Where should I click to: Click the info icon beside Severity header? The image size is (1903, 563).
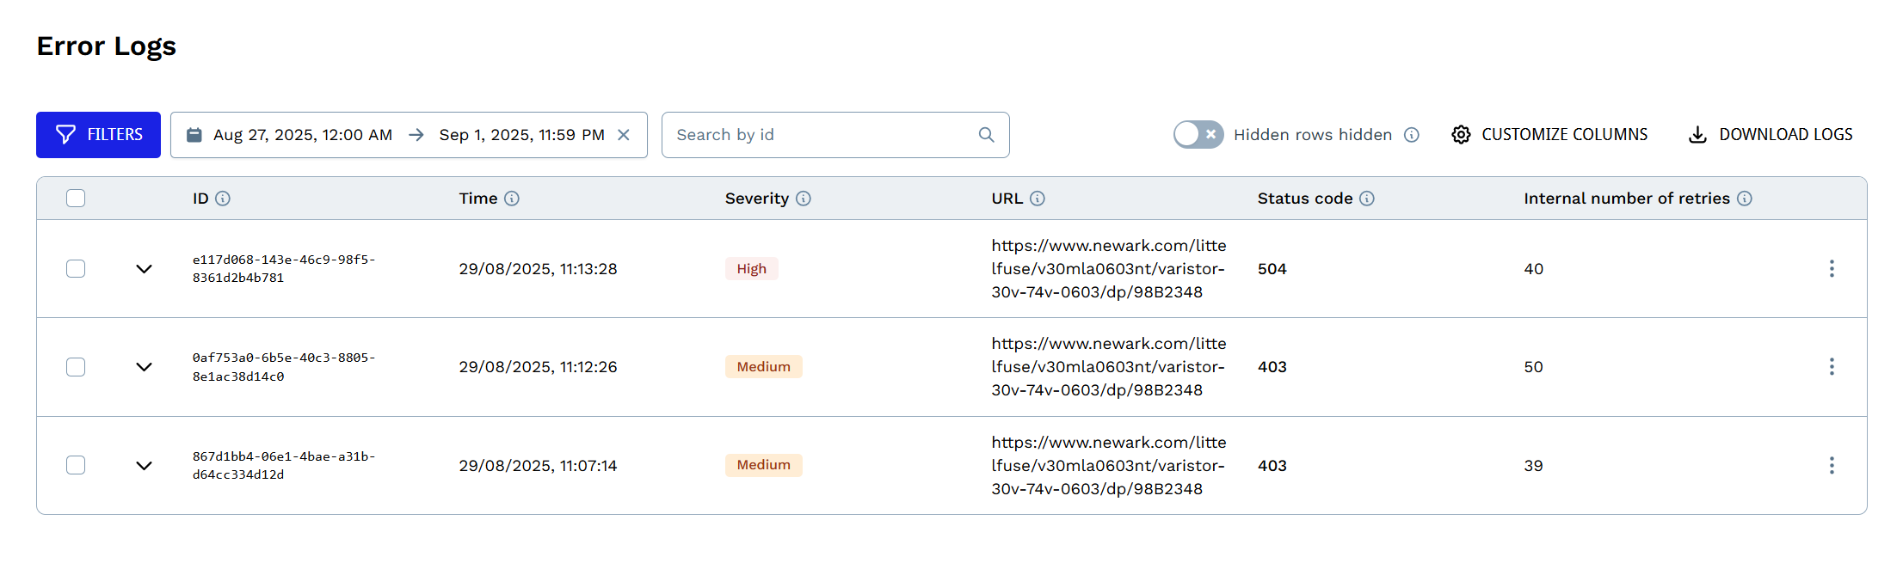[x=804, y=199]
